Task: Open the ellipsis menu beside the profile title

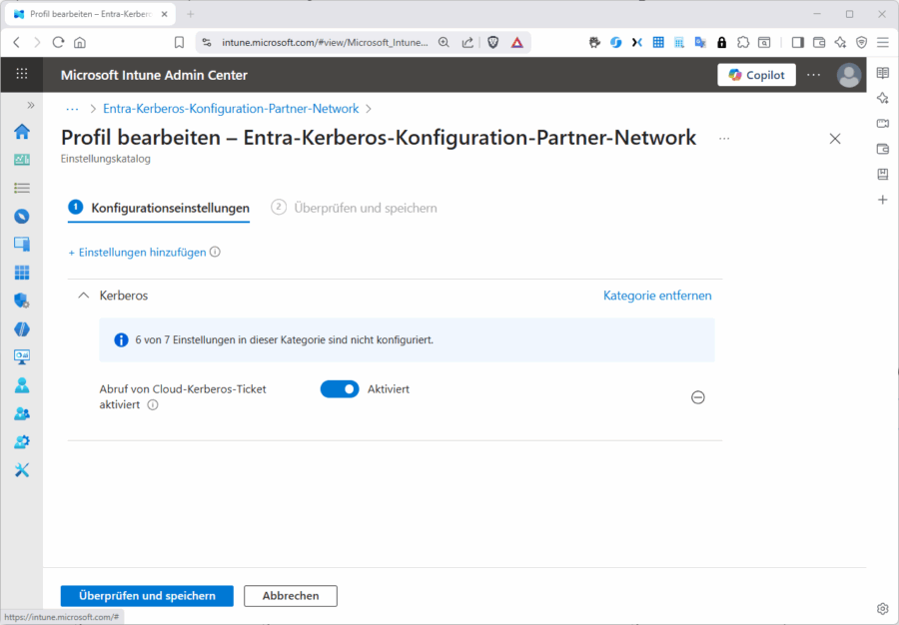Action: 724,139
